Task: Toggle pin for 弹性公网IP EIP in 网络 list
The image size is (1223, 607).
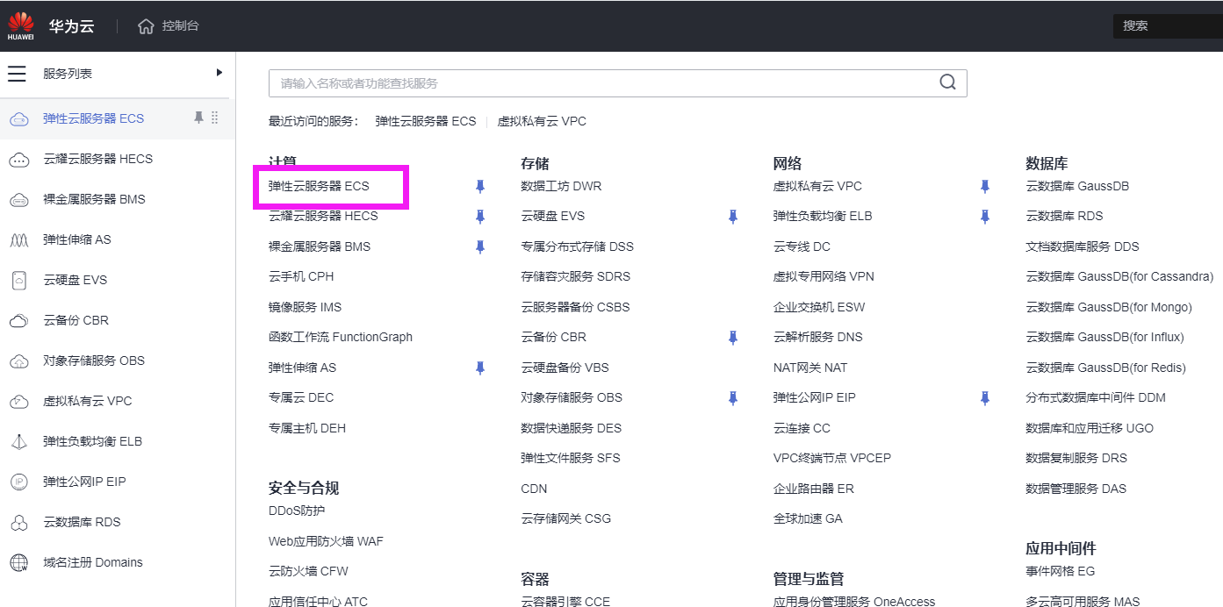Action: click(985, 398)
